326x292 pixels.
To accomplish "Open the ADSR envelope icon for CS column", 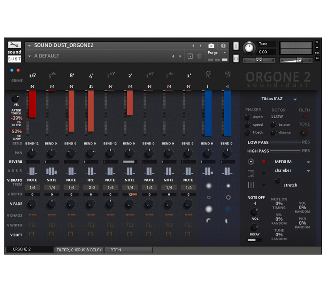I will (208, 171).
